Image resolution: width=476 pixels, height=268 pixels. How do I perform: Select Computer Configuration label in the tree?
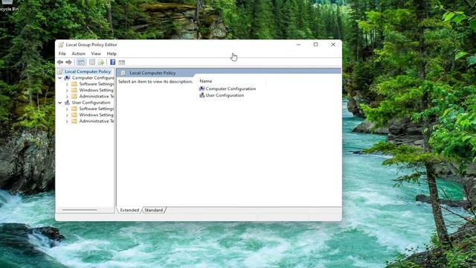(x=93, y=77)
